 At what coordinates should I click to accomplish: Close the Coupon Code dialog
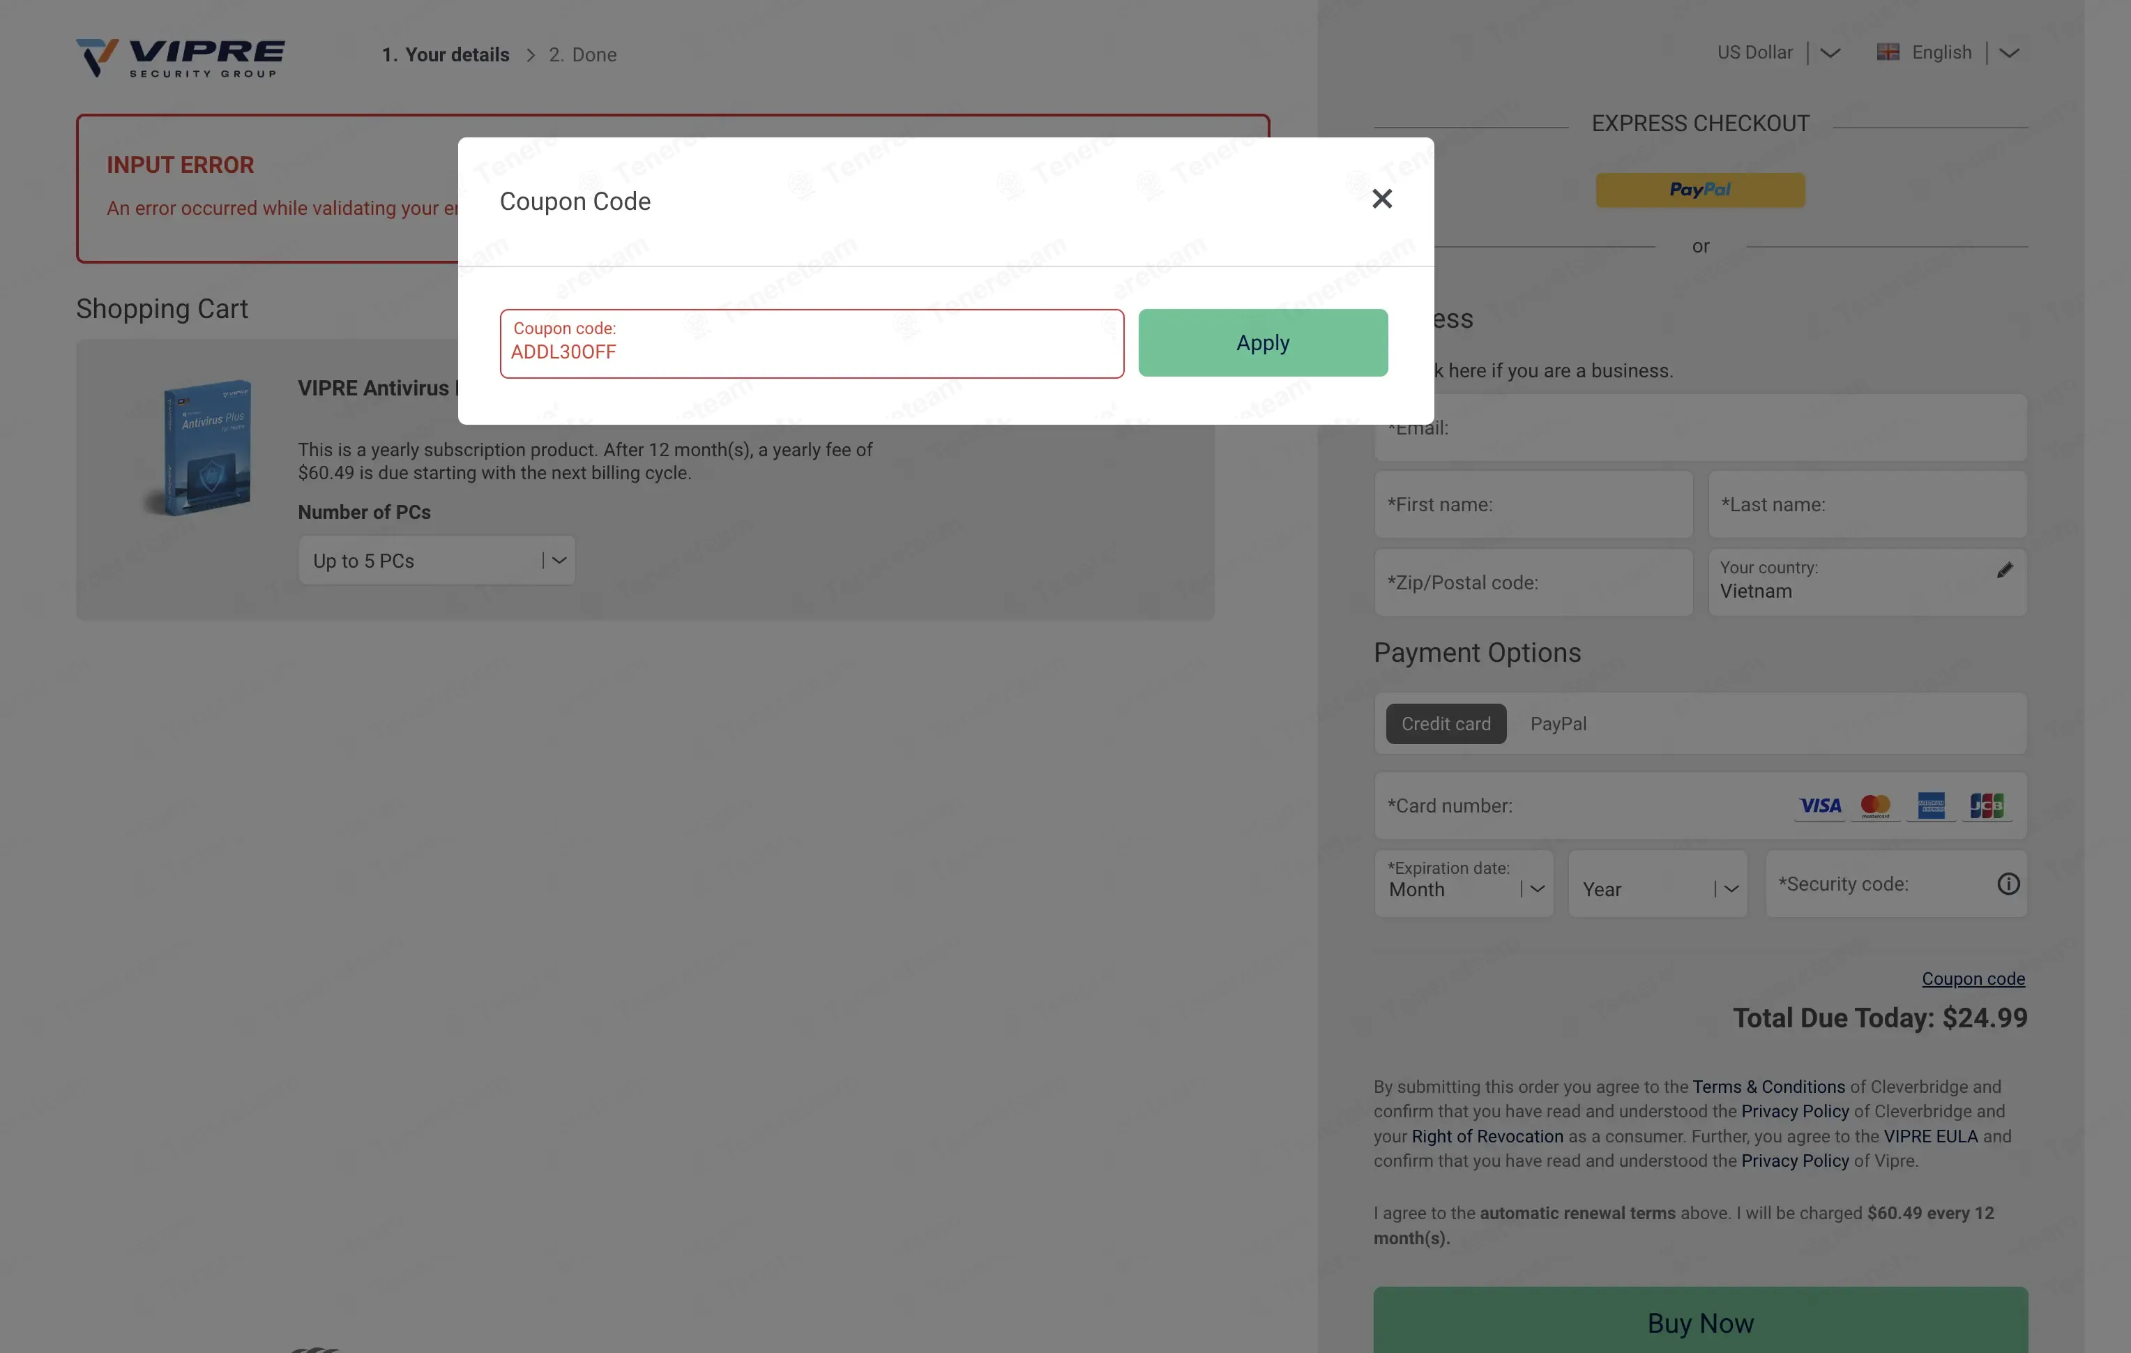click(x=1381, y=199)
